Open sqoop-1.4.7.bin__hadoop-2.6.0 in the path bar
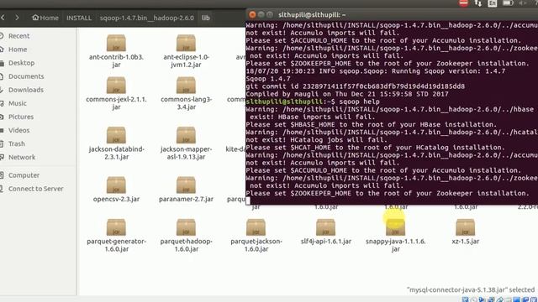538x302 pixels. click(147, 18)
